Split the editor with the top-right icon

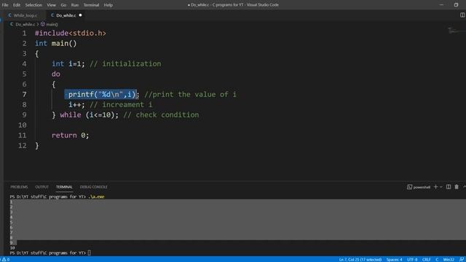(x=462, y=15)
